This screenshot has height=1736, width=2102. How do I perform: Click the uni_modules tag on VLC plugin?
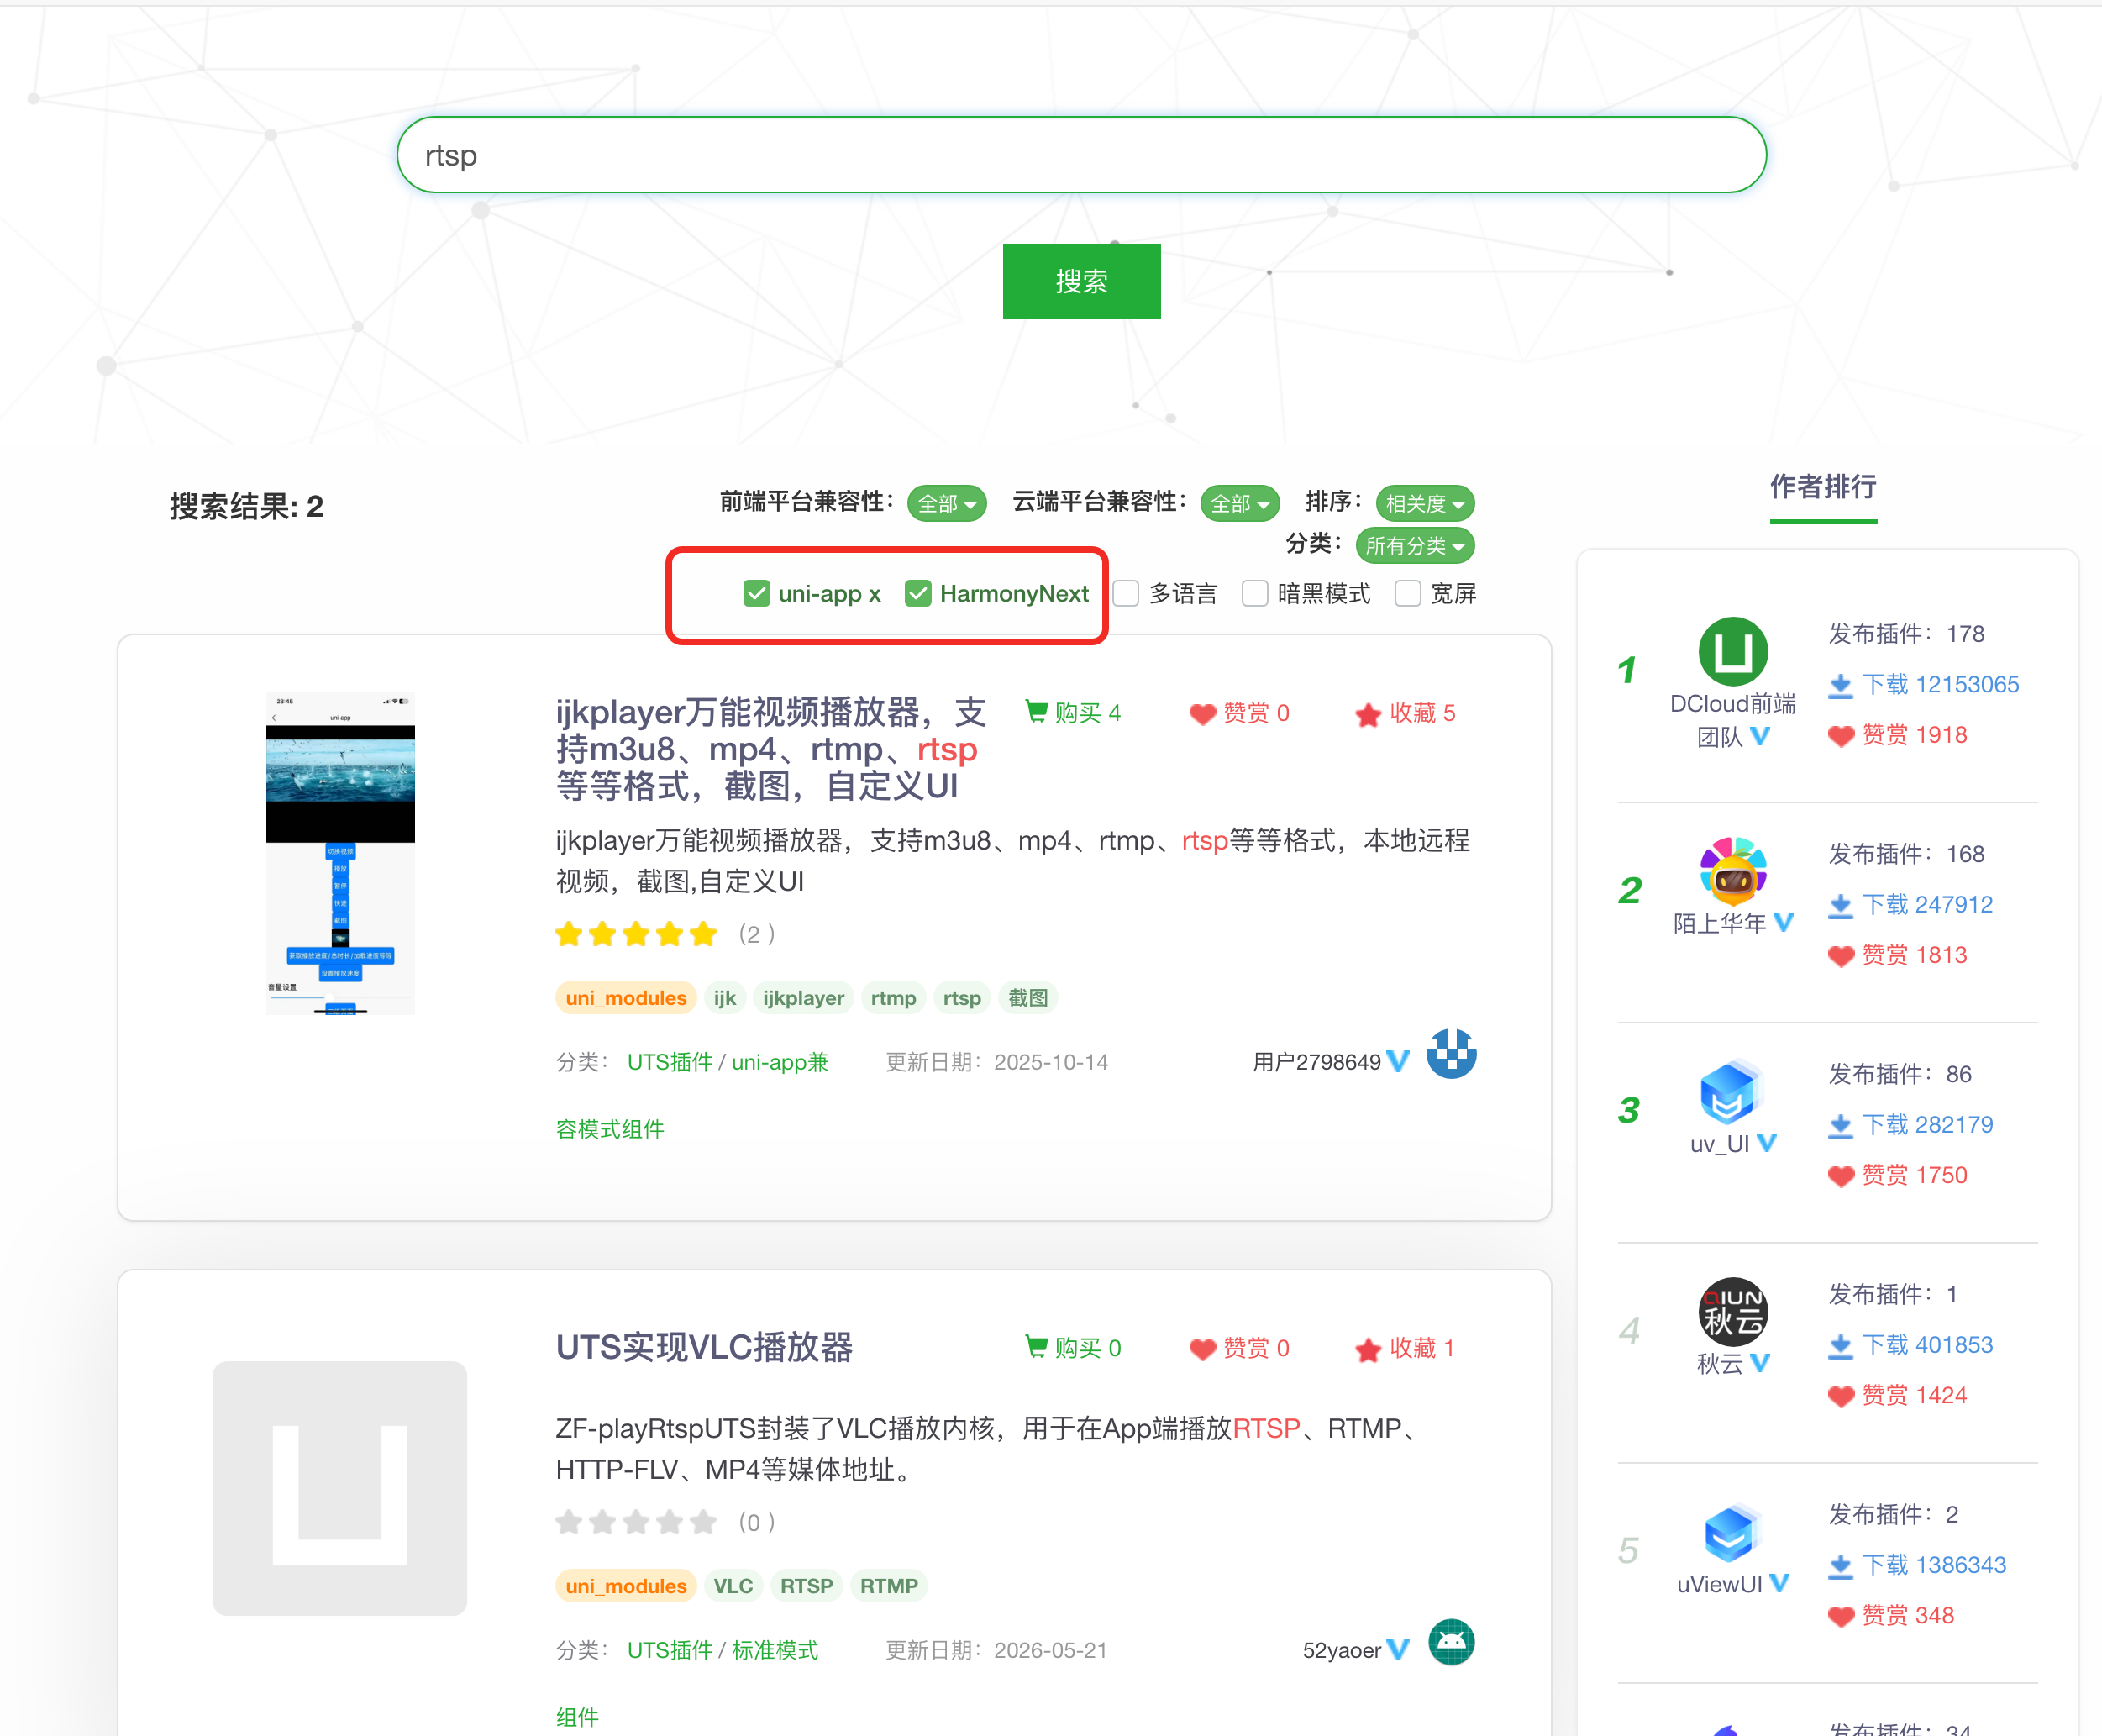click(x=626, y=1586)
